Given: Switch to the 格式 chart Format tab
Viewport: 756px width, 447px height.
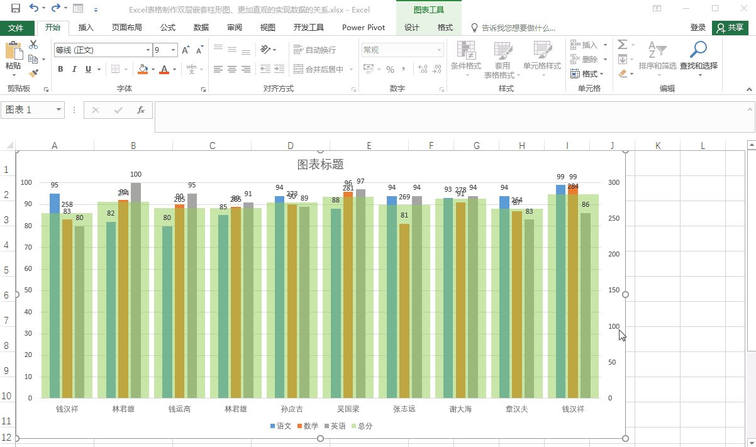Looking at the screenshot, I should coord(445,28).
